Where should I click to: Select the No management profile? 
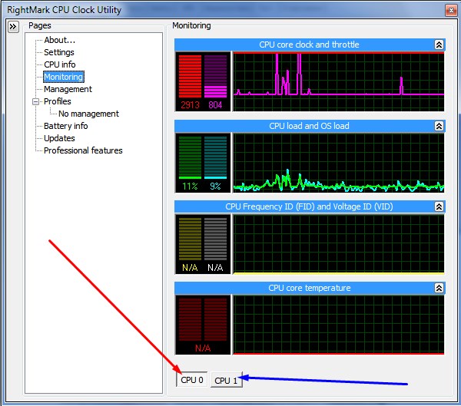pos(88,114)
